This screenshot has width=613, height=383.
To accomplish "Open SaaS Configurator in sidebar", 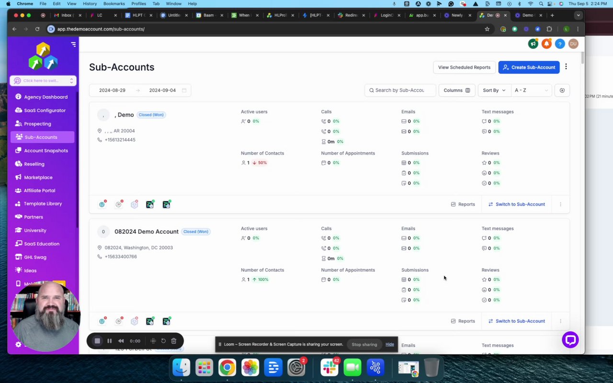I will (42, 110).
